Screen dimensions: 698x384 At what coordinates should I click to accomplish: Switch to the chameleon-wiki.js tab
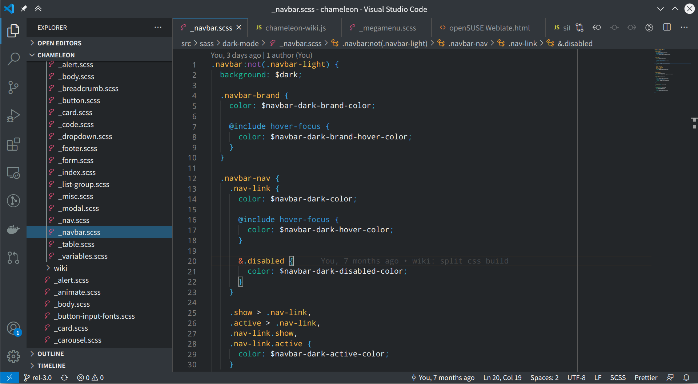pyautogui.click(x=296, y=28)
